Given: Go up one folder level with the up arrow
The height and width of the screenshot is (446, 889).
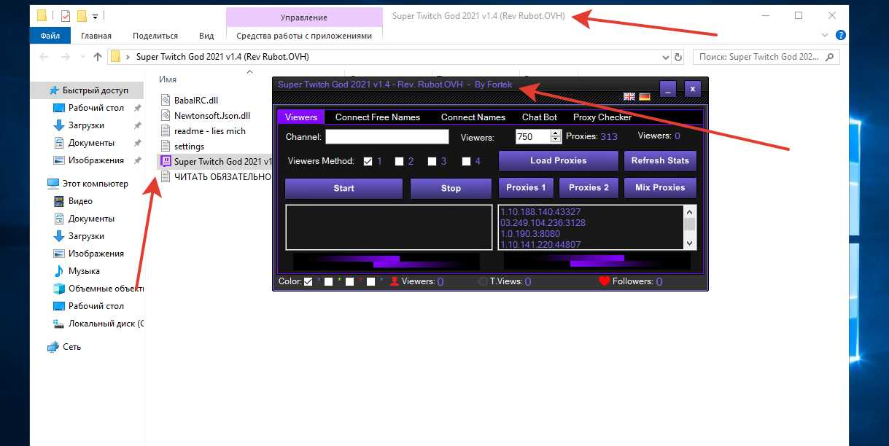Looking at the screenshot, I should [x=98, y=57].
